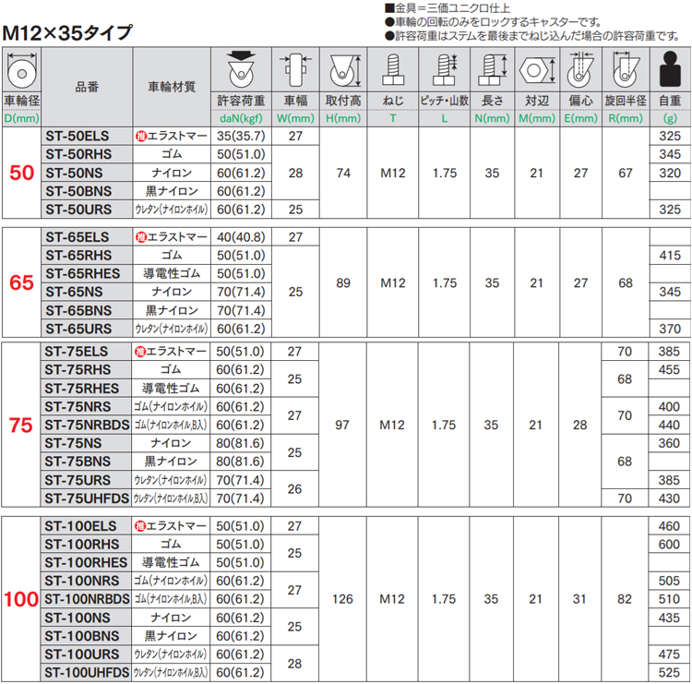
Task: Click red 推 badge in ST-100ELS row
Action: [141, 526]
